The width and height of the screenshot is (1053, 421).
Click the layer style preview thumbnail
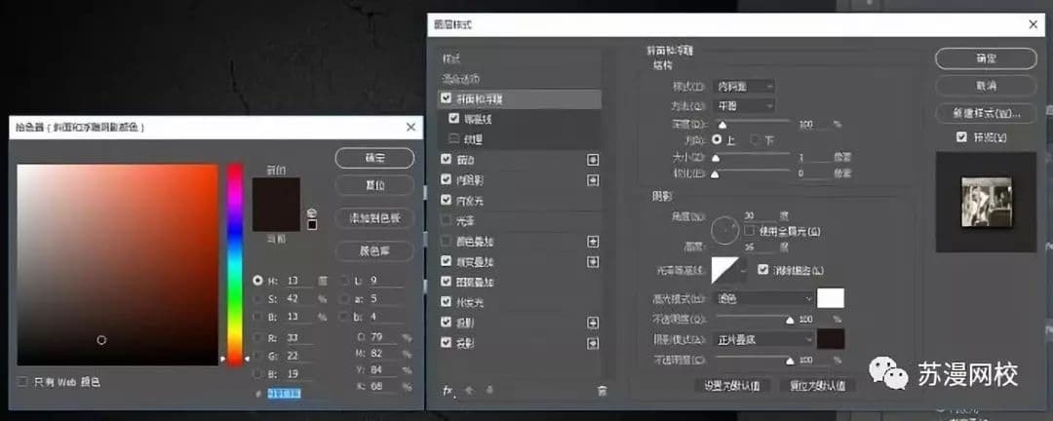click(986, 202)
